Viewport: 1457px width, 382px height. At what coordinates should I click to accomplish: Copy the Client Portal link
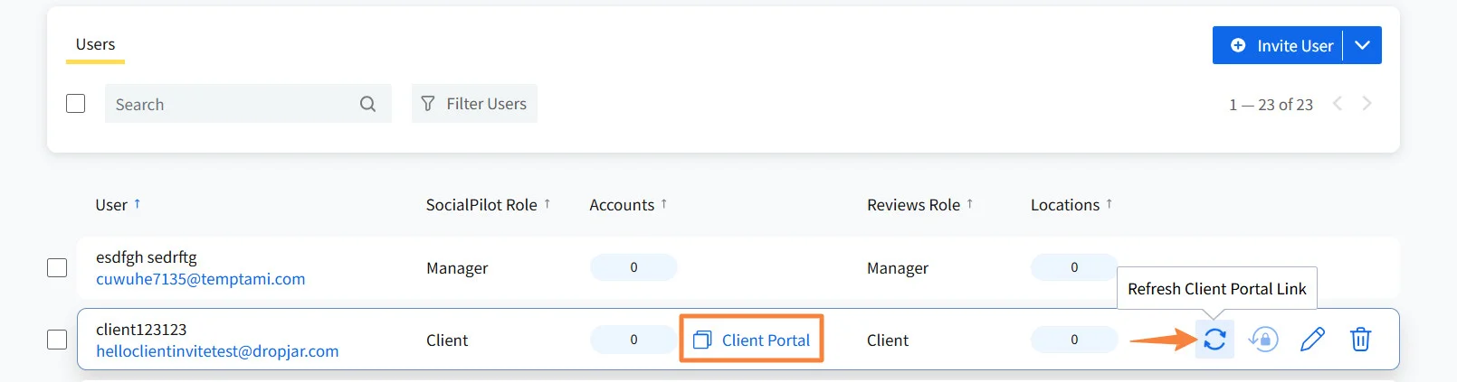coord(751,340)
